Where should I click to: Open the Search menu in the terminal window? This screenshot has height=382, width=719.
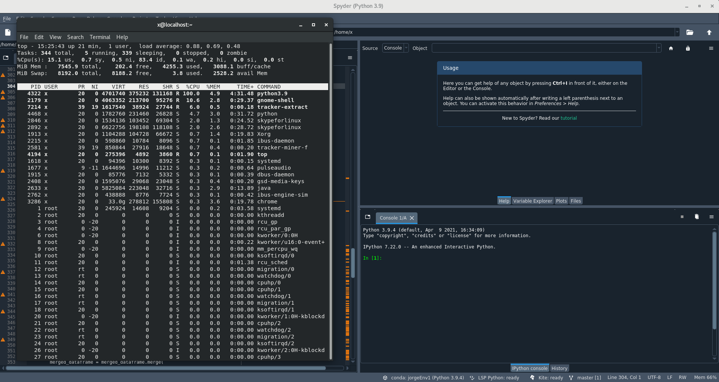75,37
